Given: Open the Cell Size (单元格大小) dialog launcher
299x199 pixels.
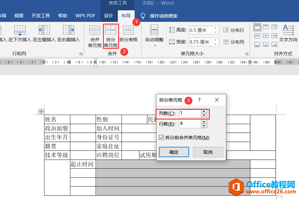Looking at the screenshot, I should coord(247,54).
